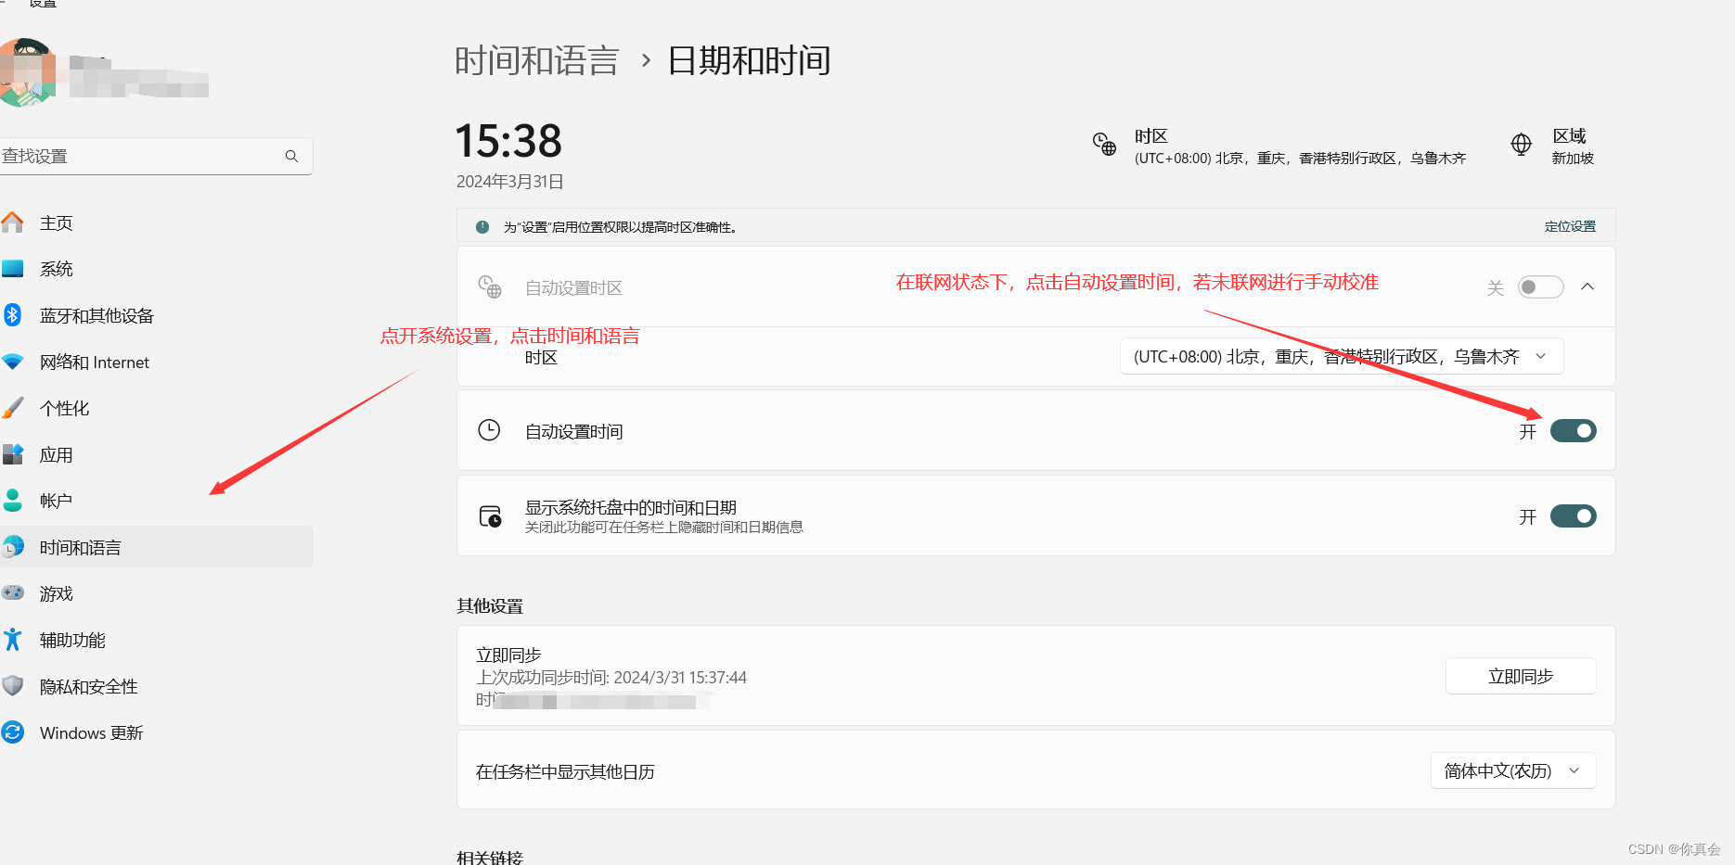Click 在任务栏中显示其他日历 label
Viewport: 1735px width, 865px height.
(565, 772)
